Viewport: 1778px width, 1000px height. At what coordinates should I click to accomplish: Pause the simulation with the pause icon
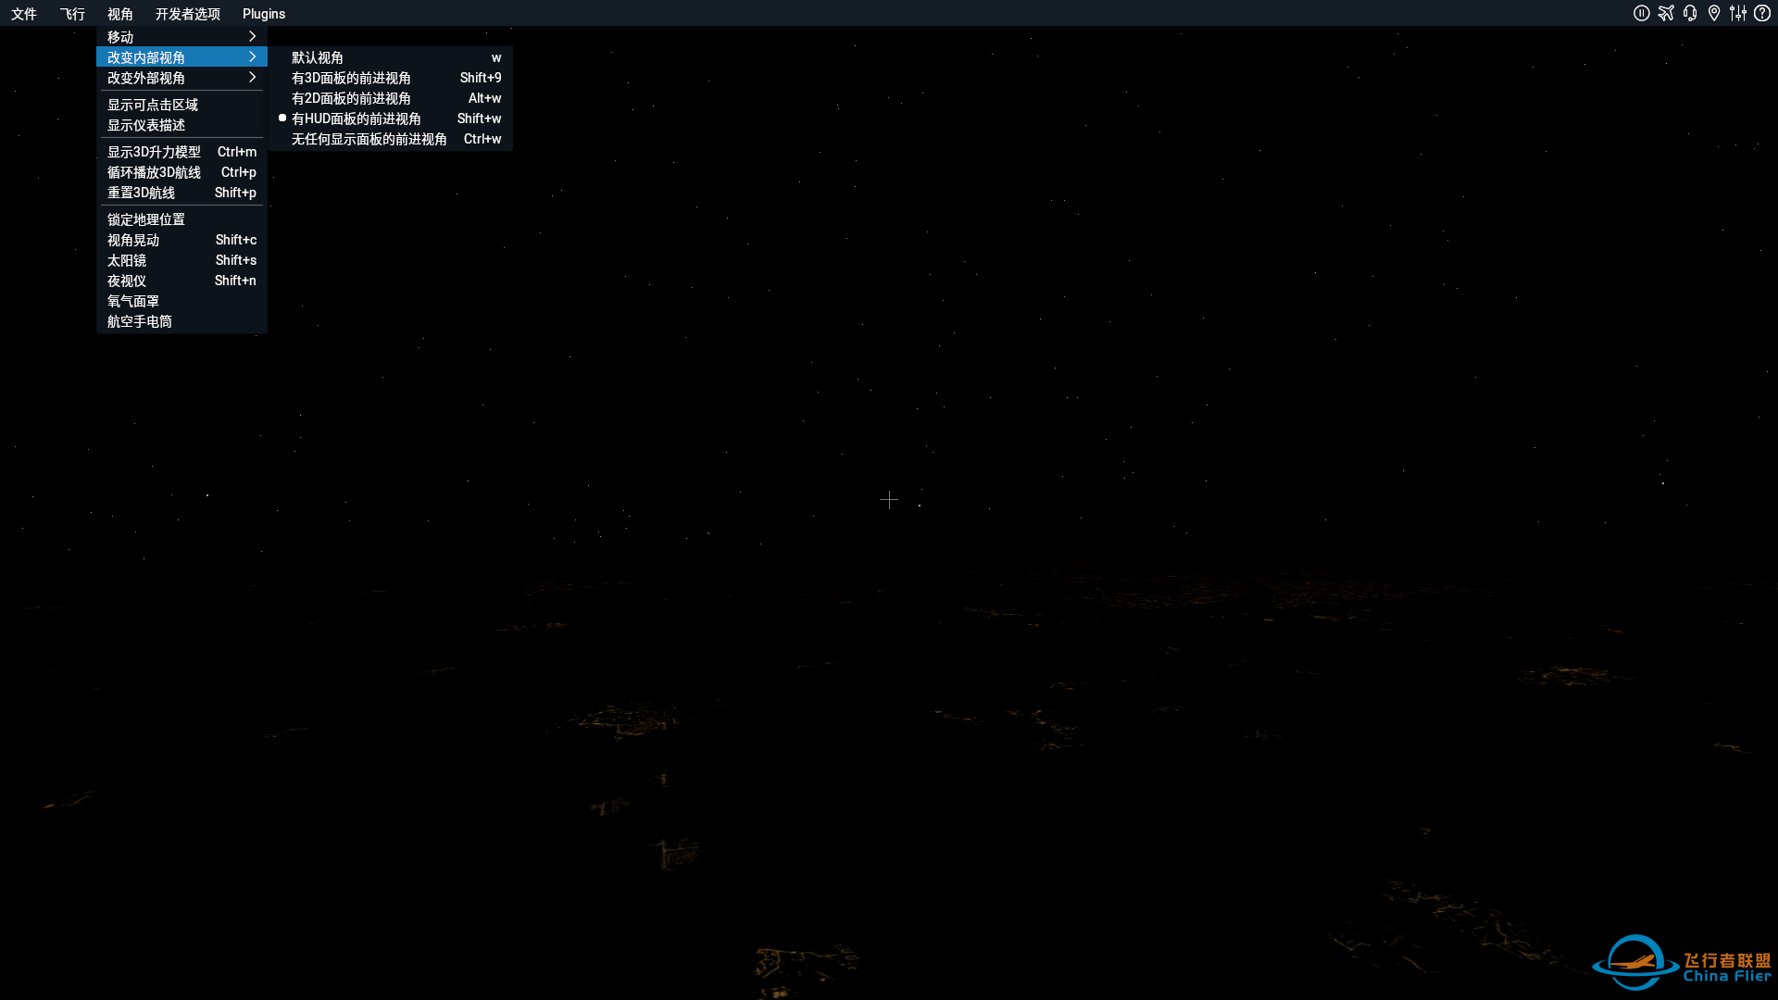[1641, 13]
